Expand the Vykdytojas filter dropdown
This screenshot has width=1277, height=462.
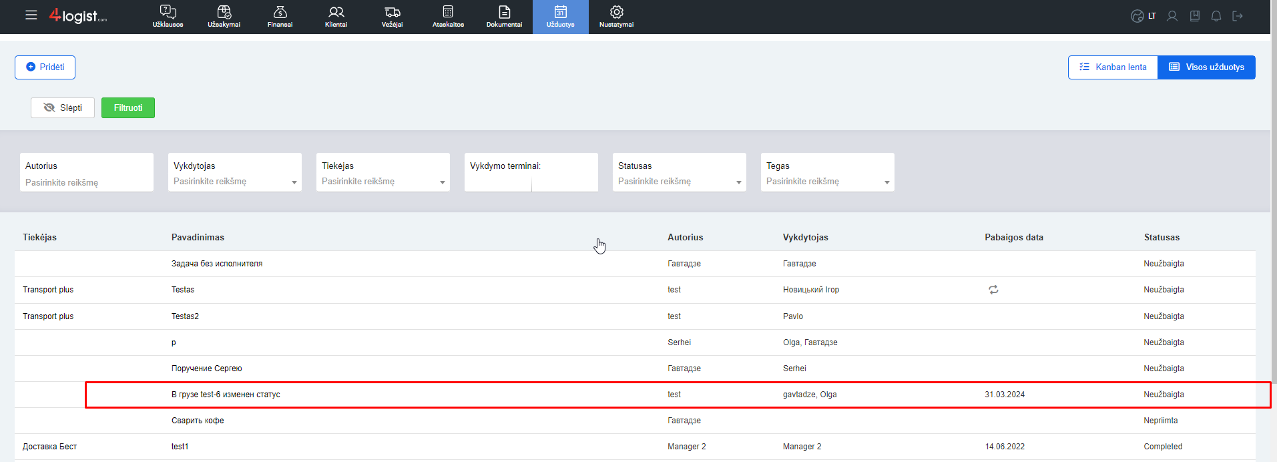(235, 172)
